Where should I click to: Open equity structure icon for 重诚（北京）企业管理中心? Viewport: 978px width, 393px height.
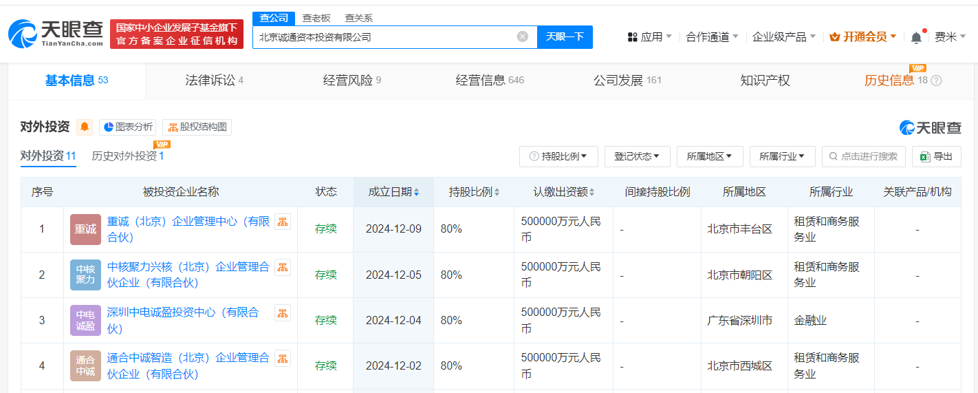(283, 222)
